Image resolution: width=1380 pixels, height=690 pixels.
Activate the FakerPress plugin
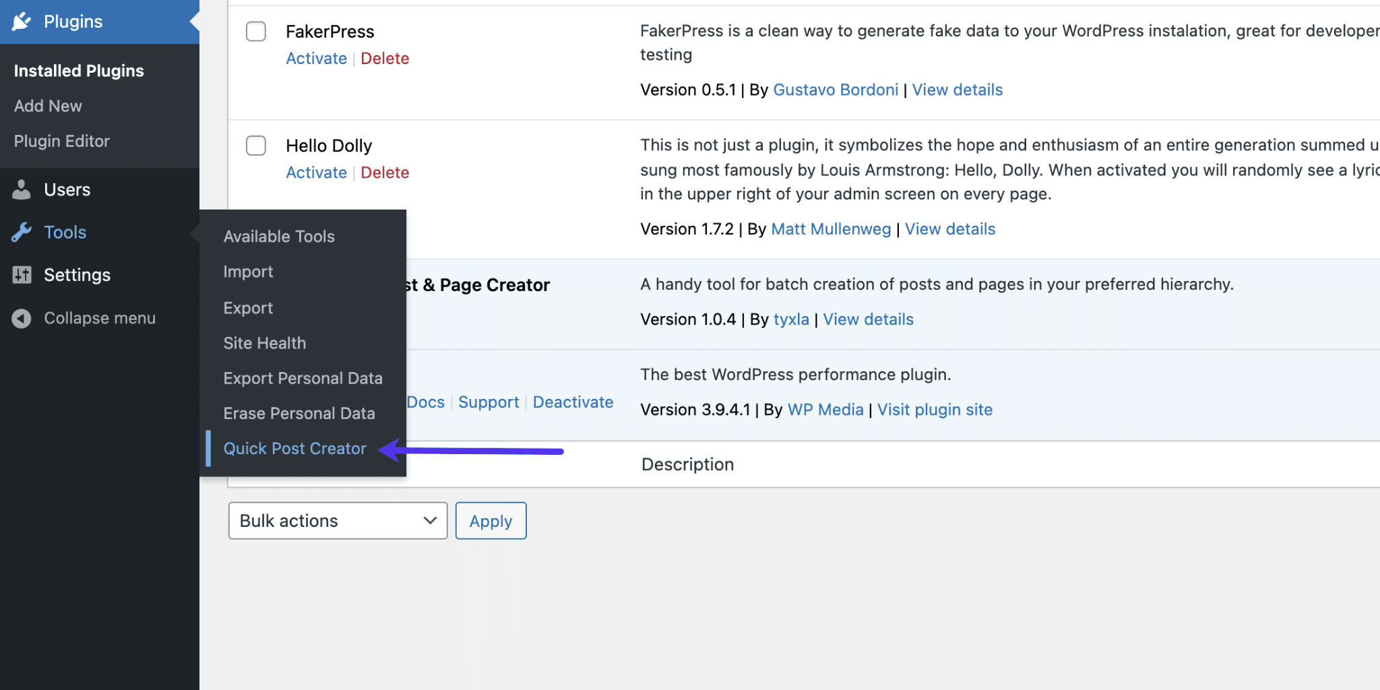(316, 59)
